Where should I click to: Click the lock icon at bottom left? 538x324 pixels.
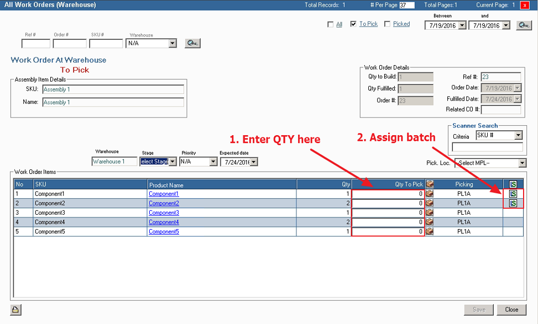point(15,309)
